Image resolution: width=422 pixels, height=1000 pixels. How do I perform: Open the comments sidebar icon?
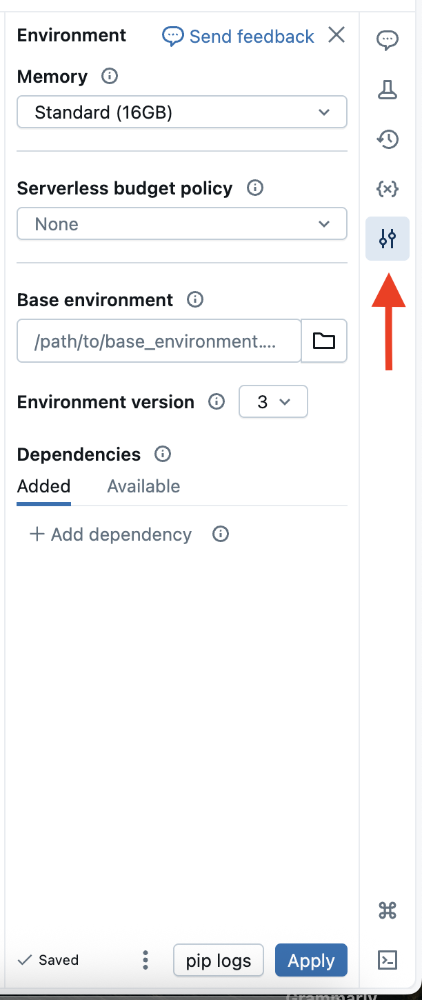(387, 40)
